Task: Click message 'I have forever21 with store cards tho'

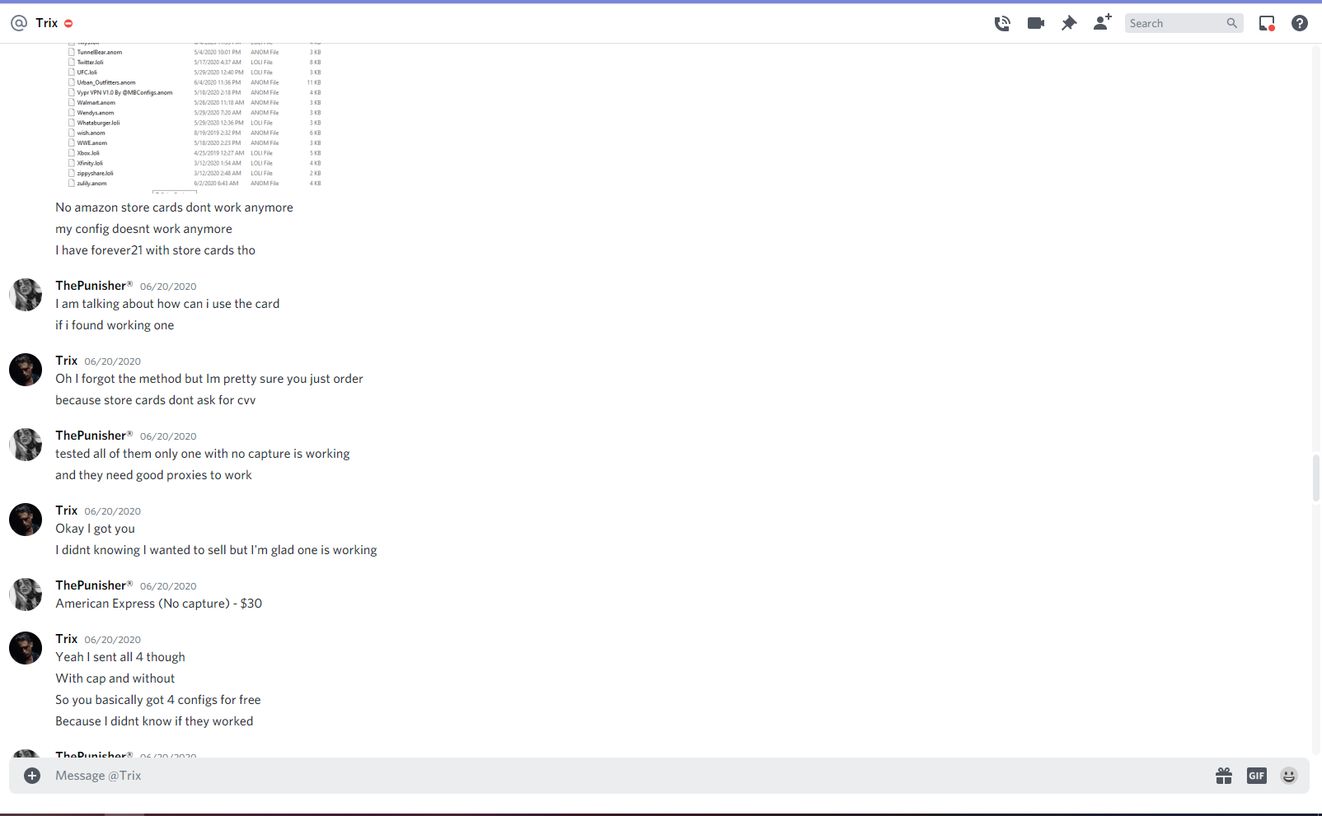Action: pyautogui.click(x=155, y=250)
